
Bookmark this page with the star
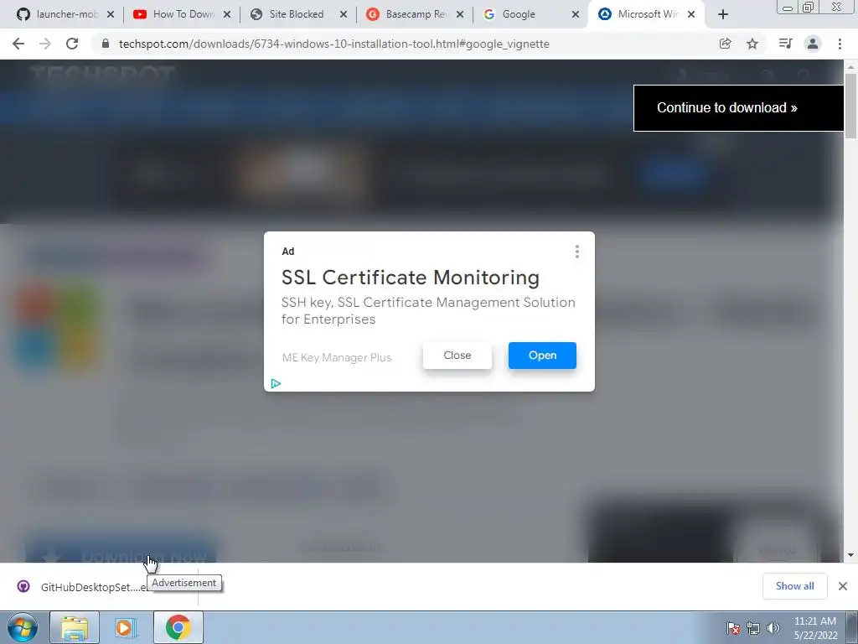coord(752,44)
